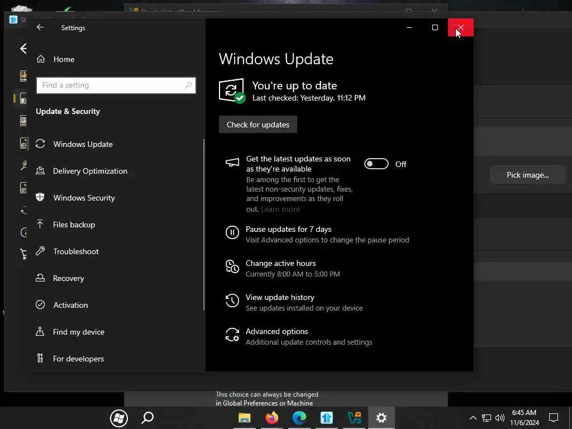Open Advanced options
This screenshot has height=429, width=572.
(x=277, y=331)
